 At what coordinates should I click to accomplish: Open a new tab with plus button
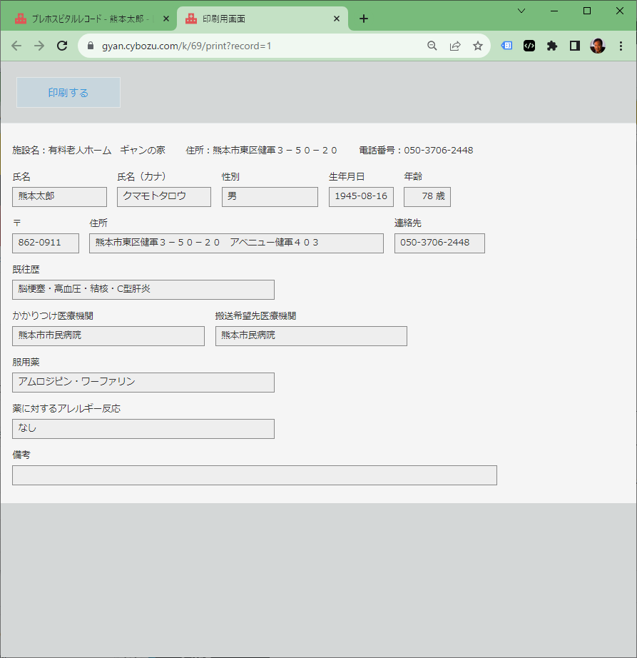(x=364, y=19)
